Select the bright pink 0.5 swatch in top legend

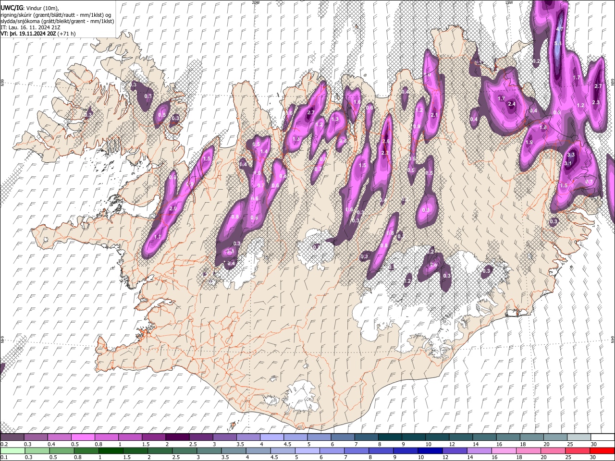tap(83, 437)
